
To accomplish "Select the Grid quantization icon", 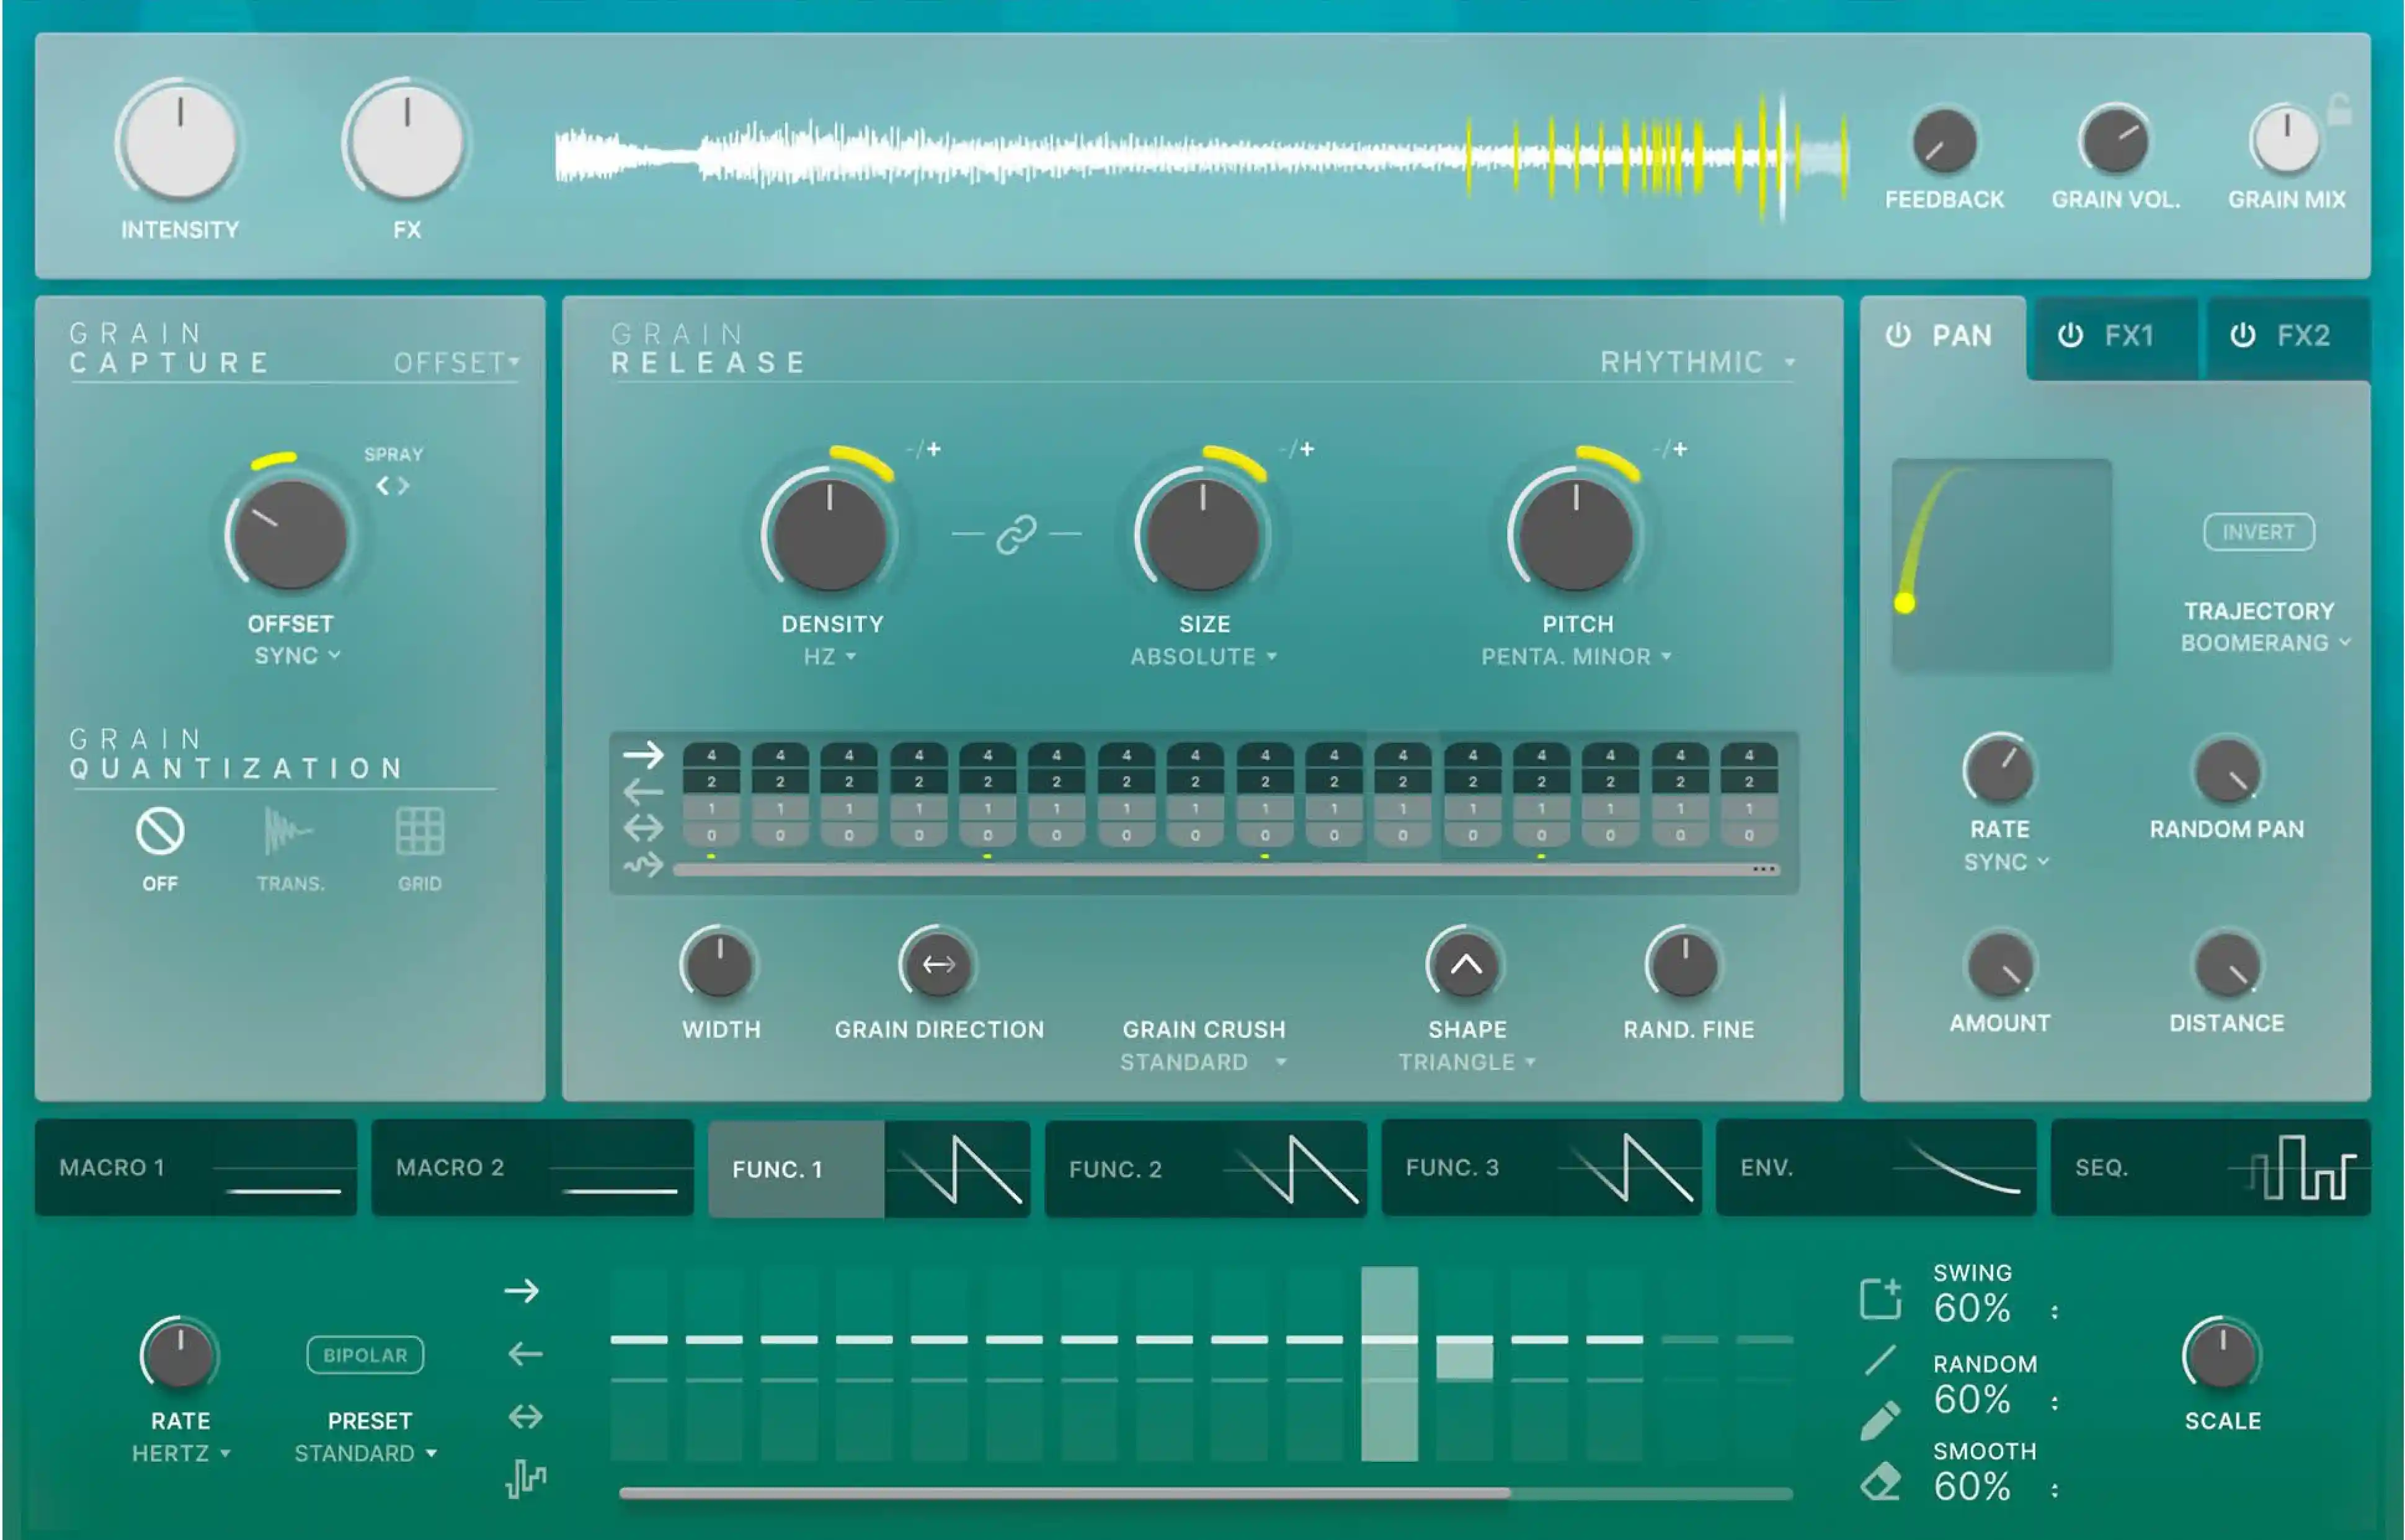I will 419,832.
